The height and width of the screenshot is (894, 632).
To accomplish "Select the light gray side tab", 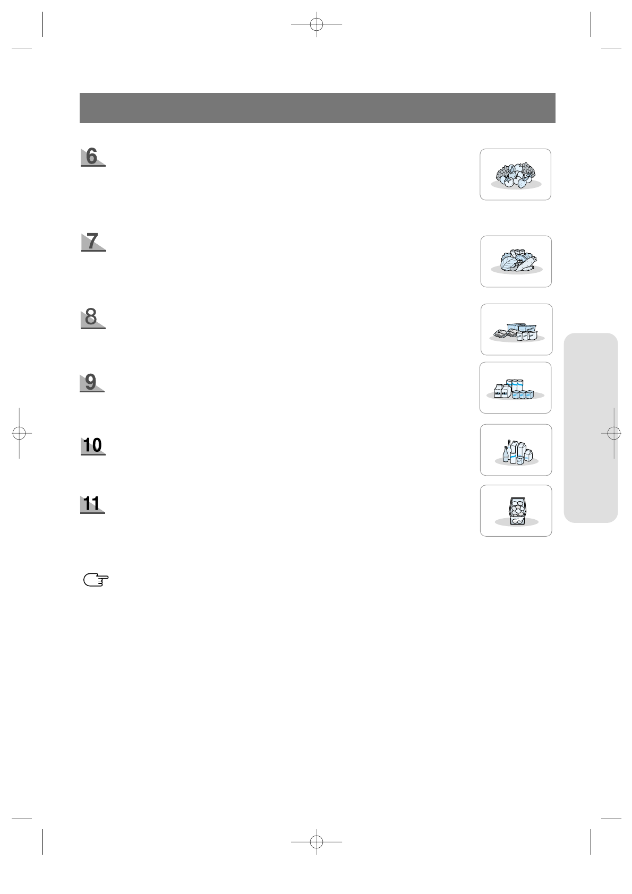I will (591, 428).
